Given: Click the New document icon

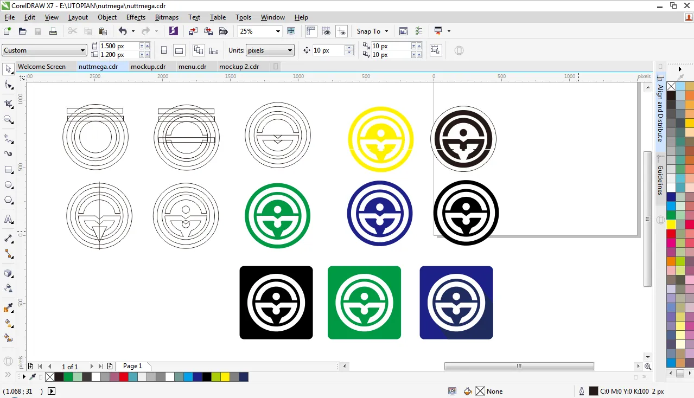Looking at the screenshot, I should click(8, 31).
